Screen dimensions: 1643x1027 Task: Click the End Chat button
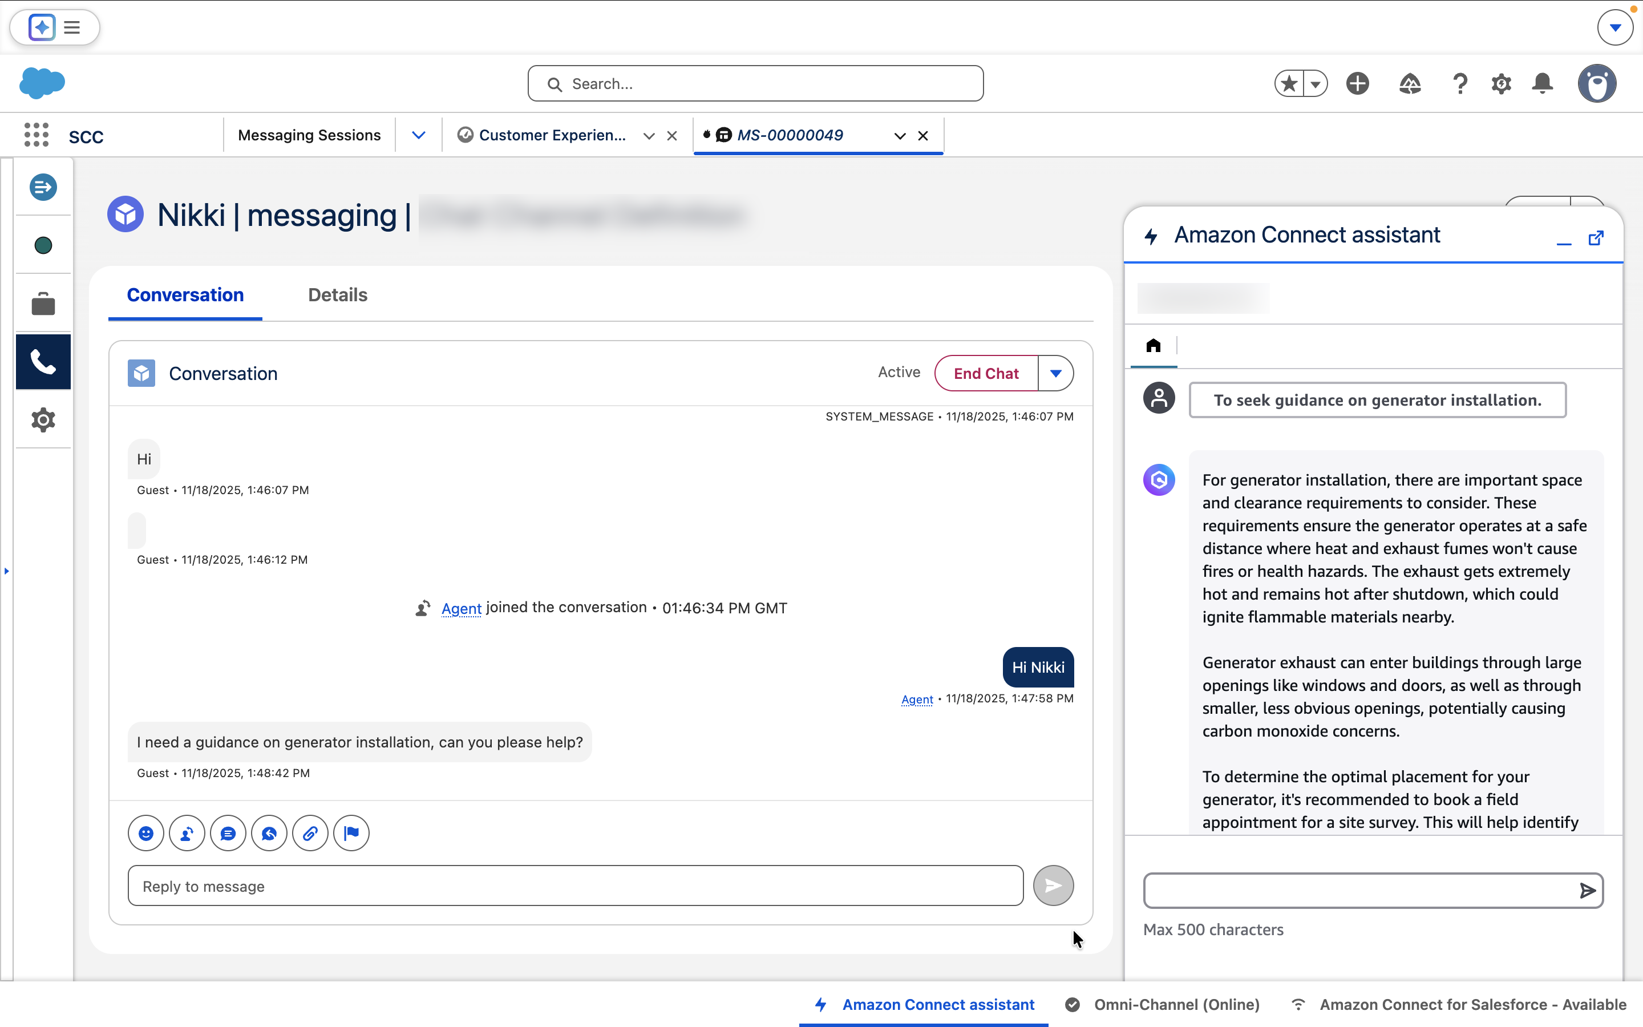pyautogui.click(x=986, y=374)
